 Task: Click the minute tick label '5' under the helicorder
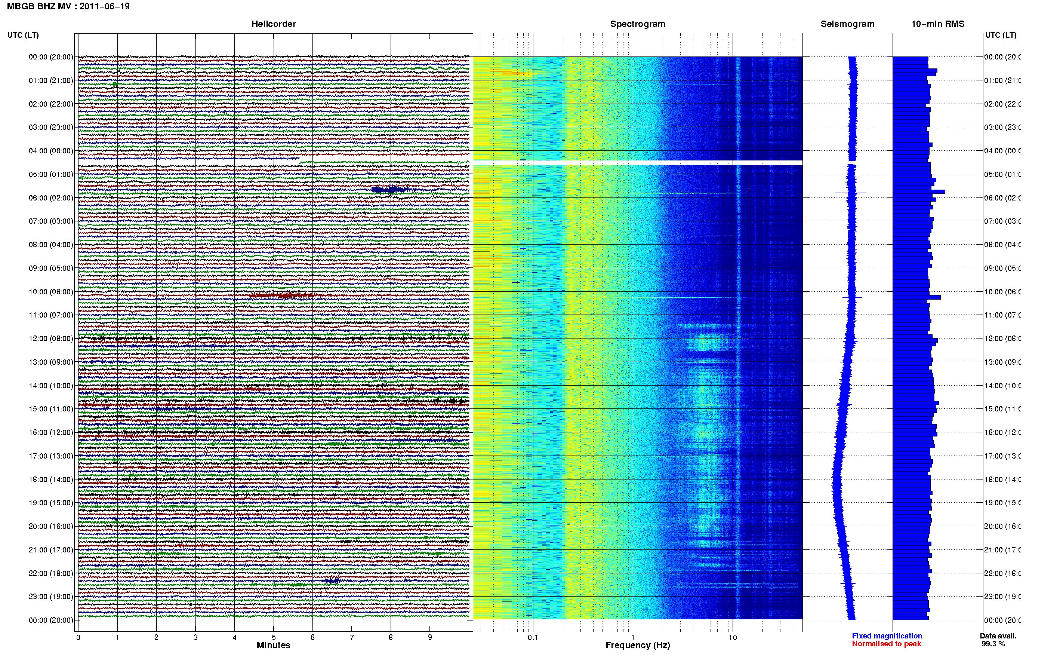point(273,637)
